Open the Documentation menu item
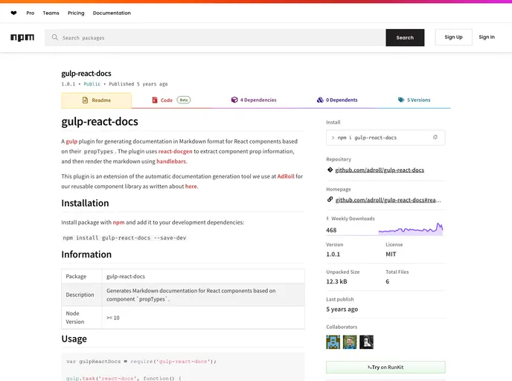Viewport: 512px width, 381px height. coord(112,13)
